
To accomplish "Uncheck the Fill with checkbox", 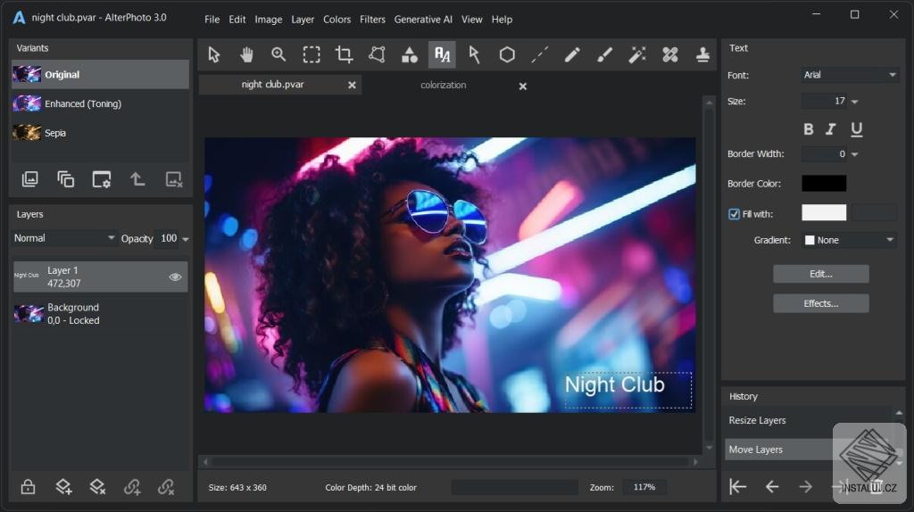I will [x=734, y=214].
